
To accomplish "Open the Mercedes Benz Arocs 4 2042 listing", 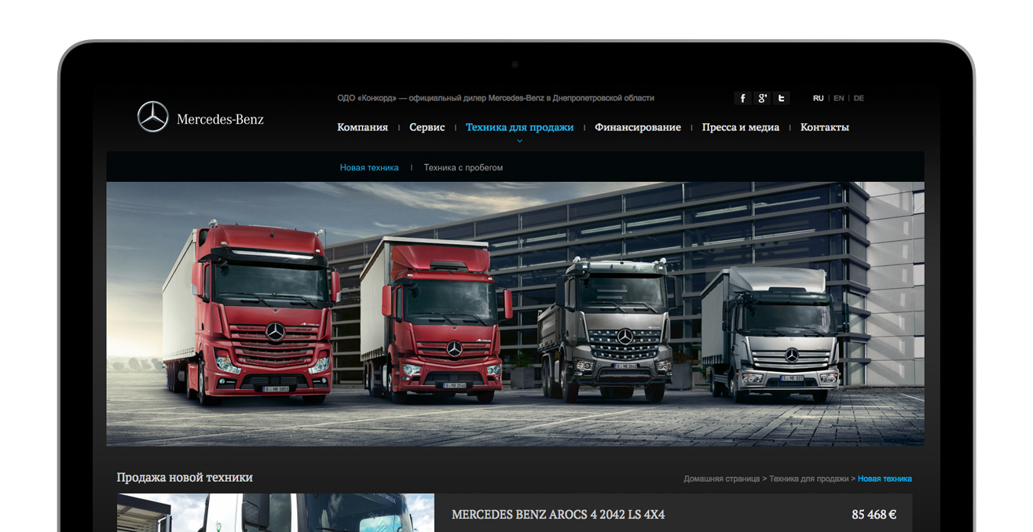I will pyautogui.click(x=558, y=515).
